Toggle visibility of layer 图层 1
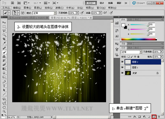The height and width of the screenshot is (119, 165). (x=122, y=67)
